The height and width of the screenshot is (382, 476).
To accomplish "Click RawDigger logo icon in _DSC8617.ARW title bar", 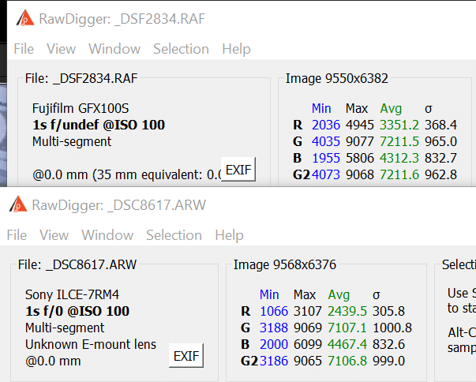I will click(x=18, y=204).
